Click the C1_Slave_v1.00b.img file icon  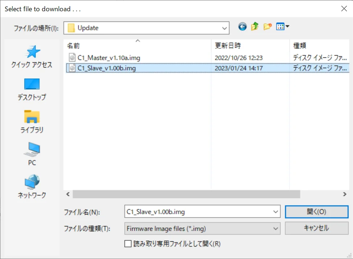point(72,68)
